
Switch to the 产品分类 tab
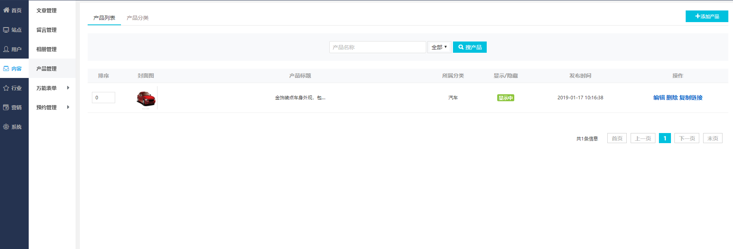coord(138,18)
